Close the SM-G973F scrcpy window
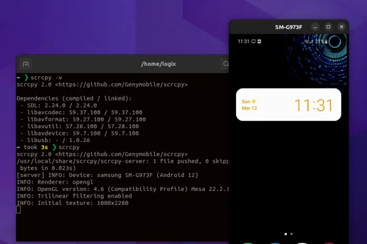The height and width of the screenshot is (244, 367). [341, 27]
